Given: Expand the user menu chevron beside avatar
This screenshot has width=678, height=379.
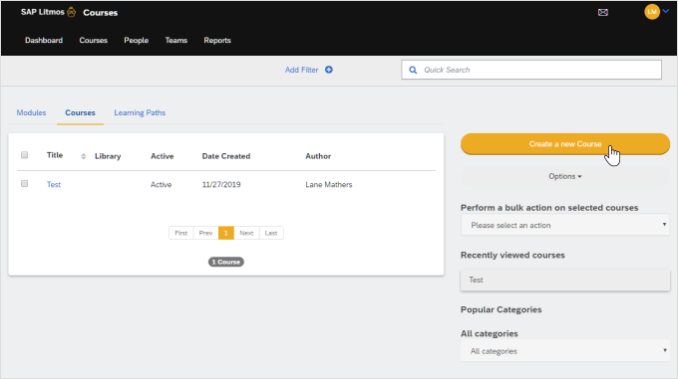Looking at the screenshot, I should [x=666, y=11].
